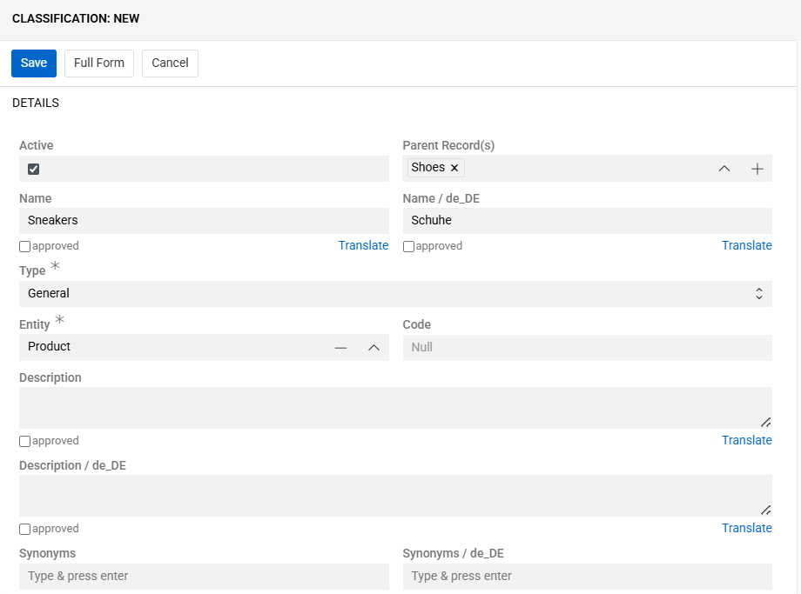The height and width of the screenshot is (594, 801).
Task: Check approved under the Name field
Action: [x=24, y=246]
